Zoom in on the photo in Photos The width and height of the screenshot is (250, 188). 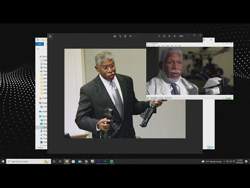(x=174, y=36)
